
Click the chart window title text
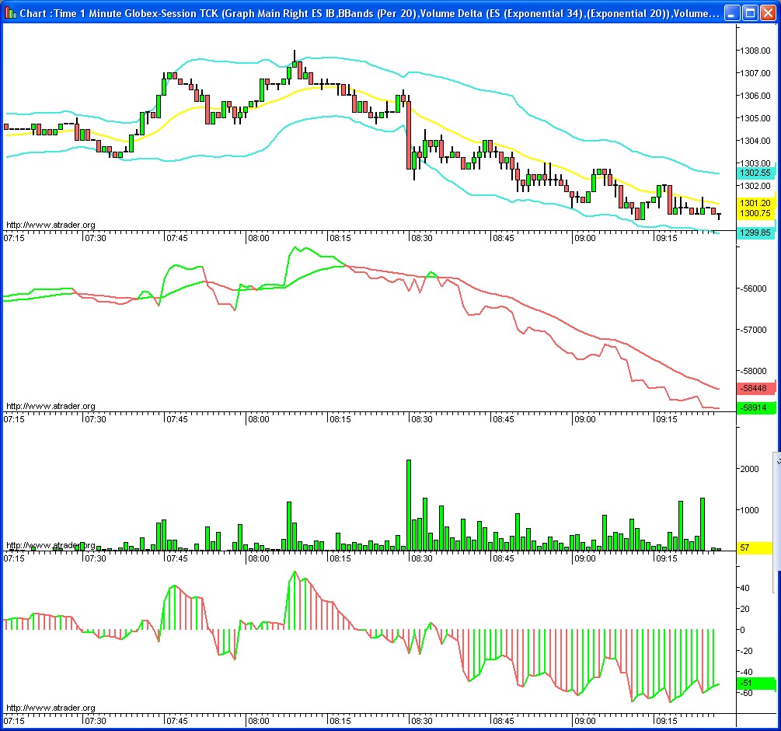(x=370, y=13)
